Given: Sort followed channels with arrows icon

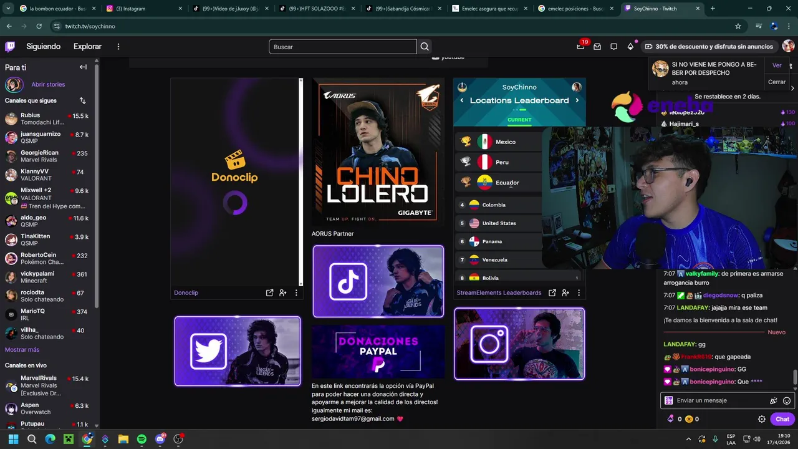Looking at the screenshot, I should click(82, 100).
